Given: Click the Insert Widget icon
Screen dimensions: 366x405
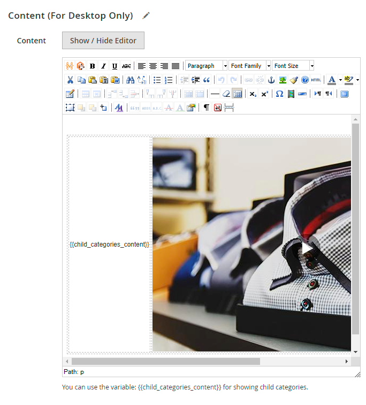Looking at the screenshot, I should coord(70,66).
